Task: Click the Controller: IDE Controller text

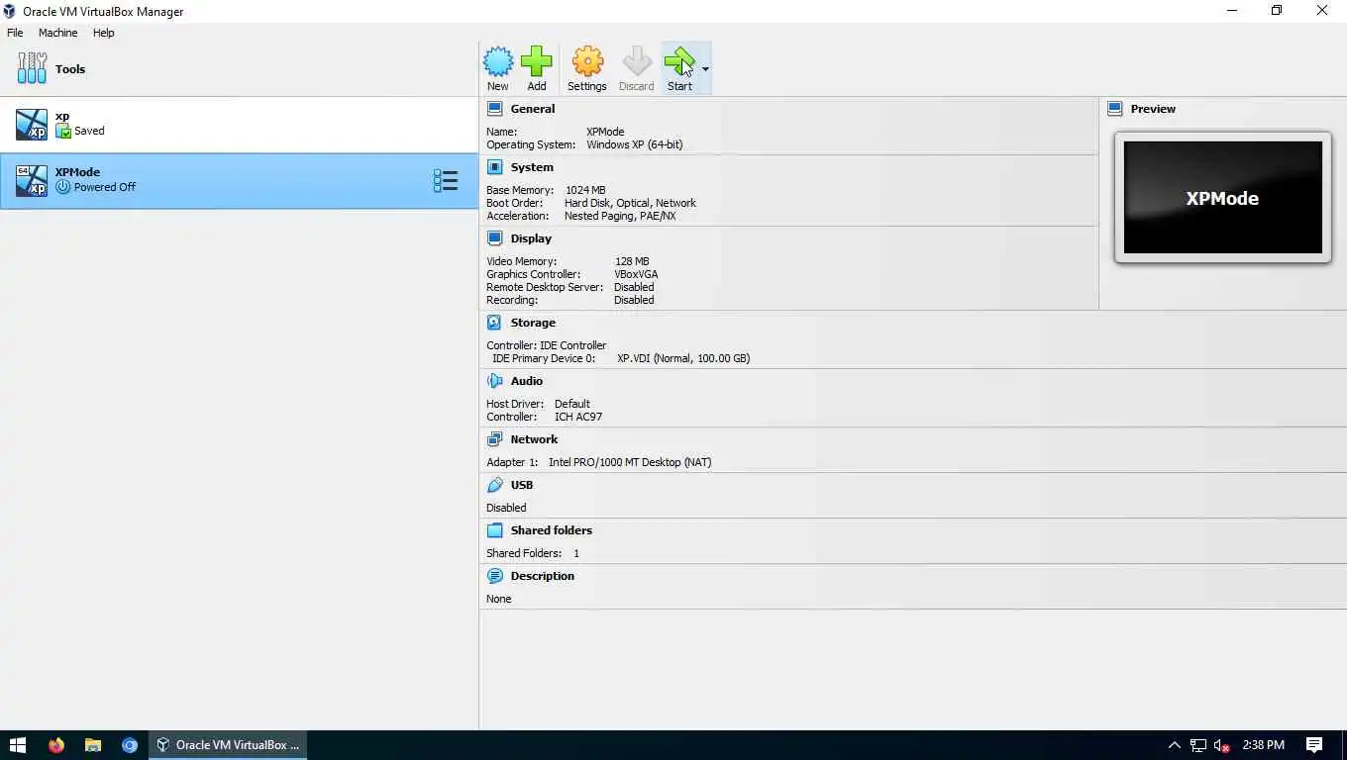Action: pos(546,345)
